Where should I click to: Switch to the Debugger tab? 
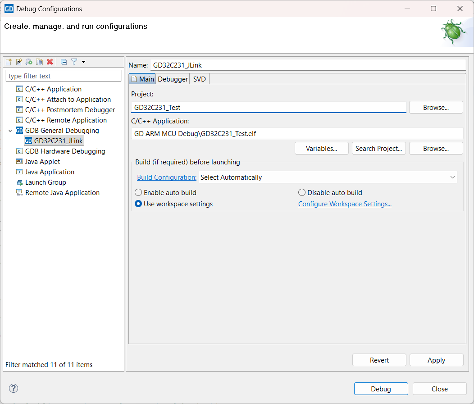coord(173,79)
